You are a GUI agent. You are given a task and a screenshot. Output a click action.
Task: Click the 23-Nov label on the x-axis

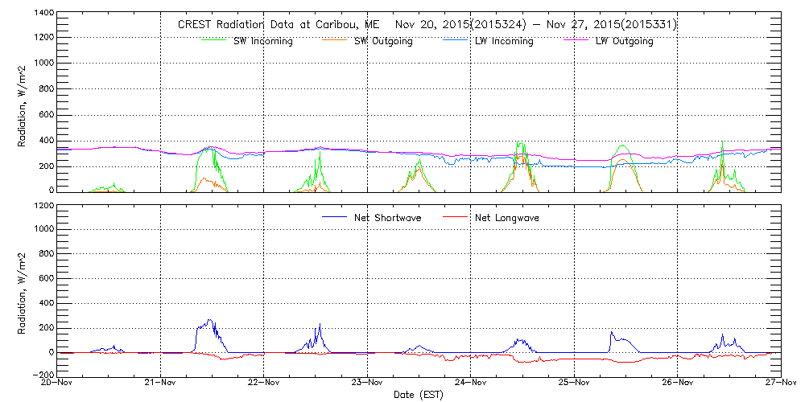click(x=367, y=384)
